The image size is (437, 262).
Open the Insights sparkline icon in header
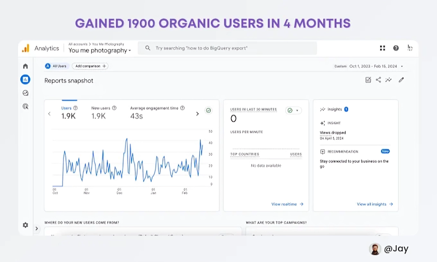pyautogui.click(x=388, y=80)
